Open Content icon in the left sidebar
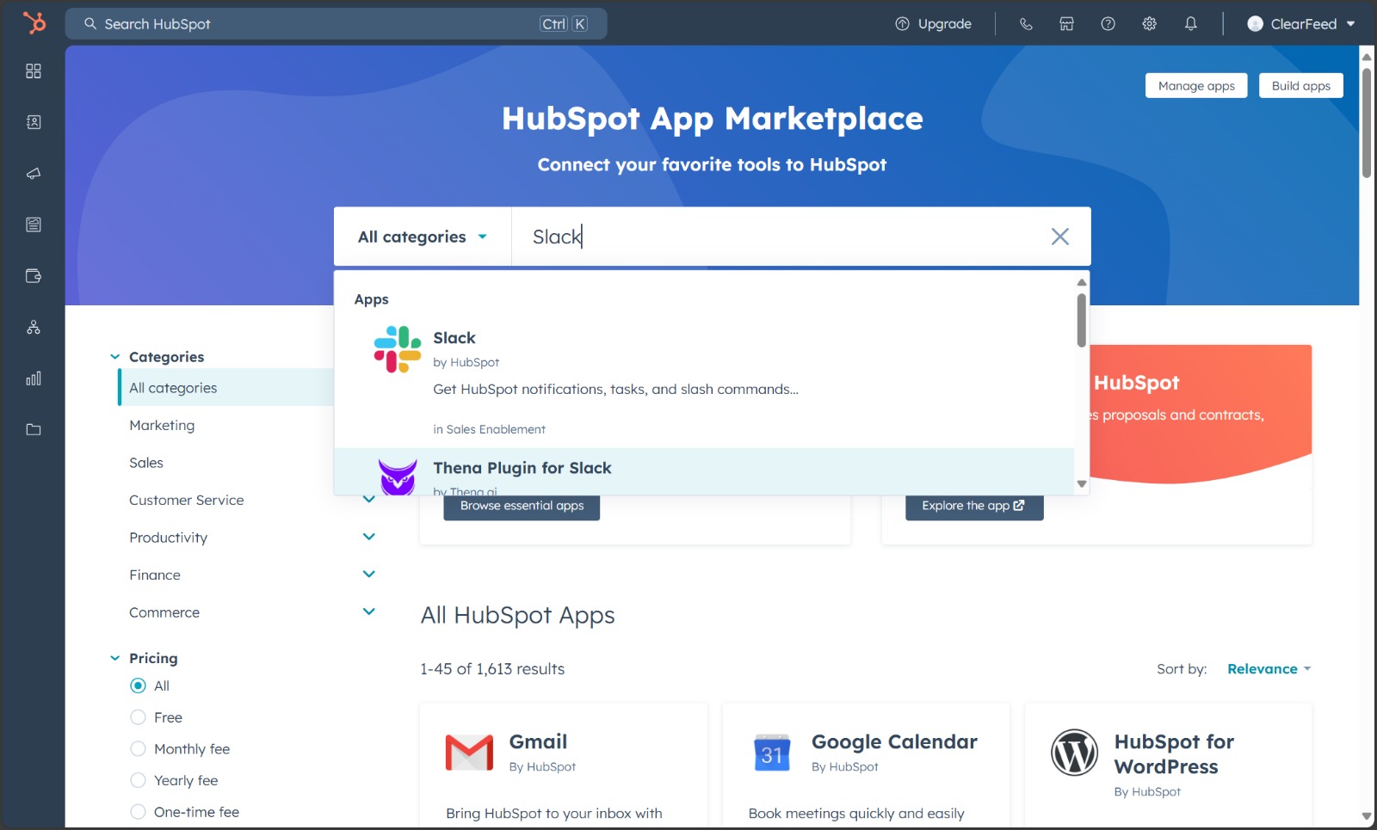1377x830 pixels. (x=34, y=224)
